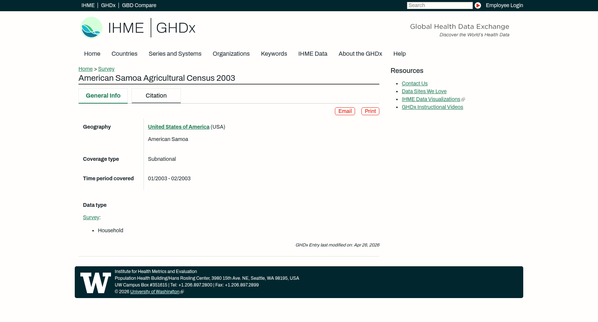This screenshot has height=322, width=598.
Task: Click the Coverage type label
Action: (x=101, y=159)
